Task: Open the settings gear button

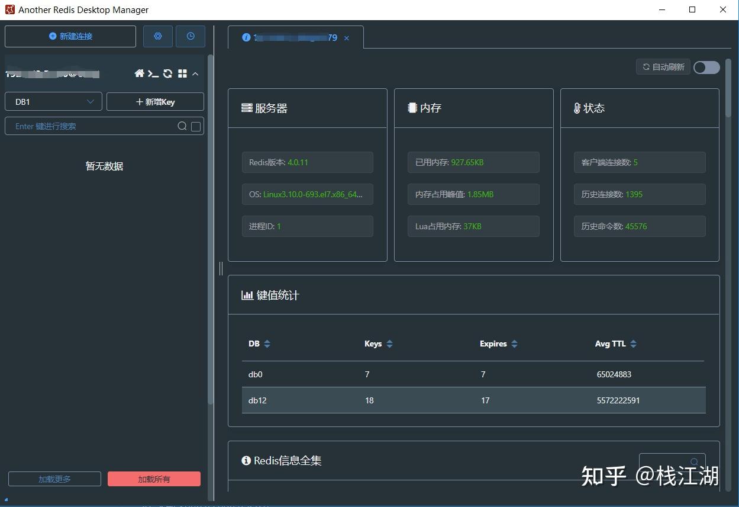Action: point(158,36)
